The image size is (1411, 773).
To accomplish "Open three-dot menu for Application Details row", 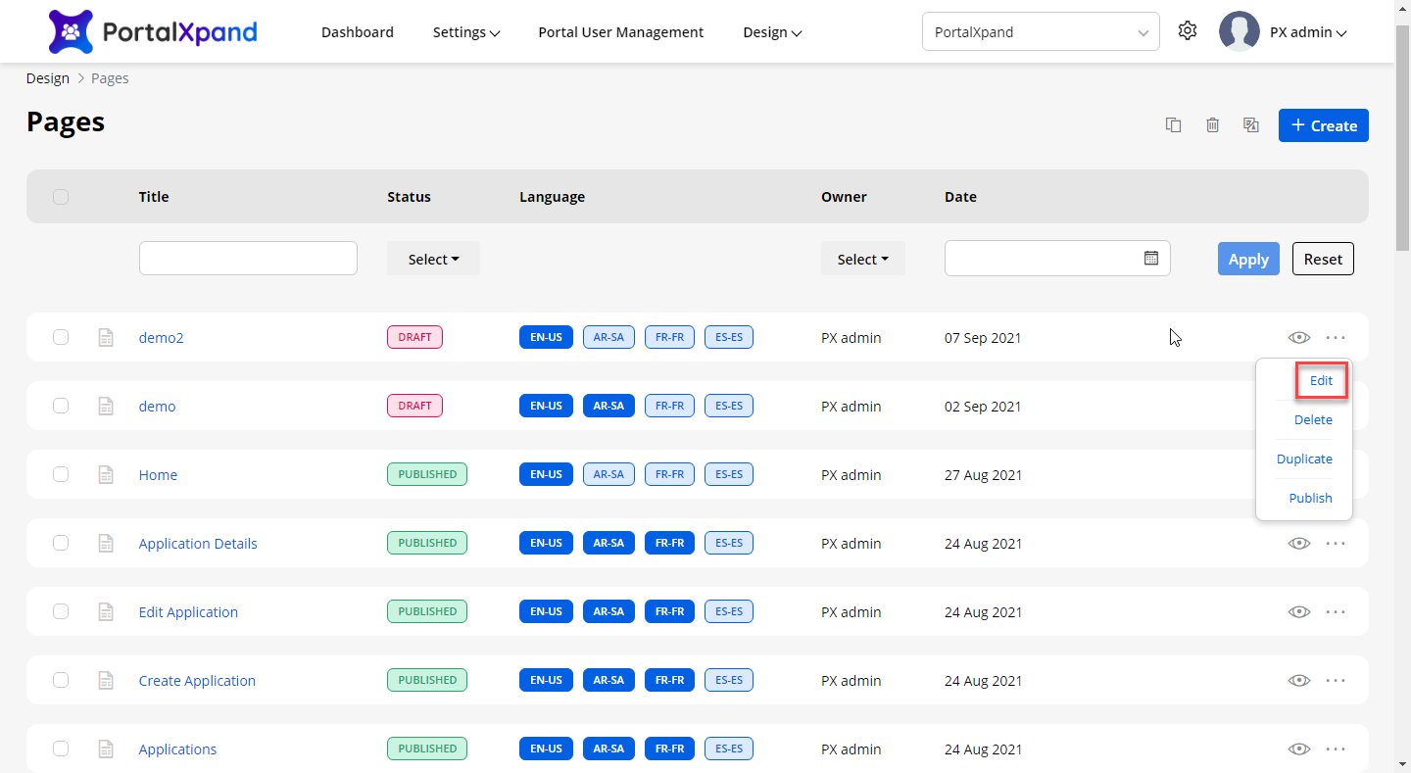I will (1336, 544).
